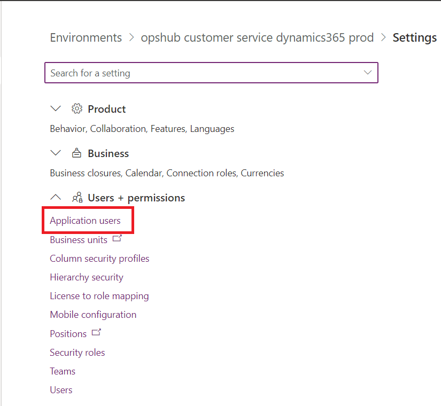Collapse the Business section chevron
Image resolution: width=441 pixels, height=406 pixels.
[x=56, y=153]
